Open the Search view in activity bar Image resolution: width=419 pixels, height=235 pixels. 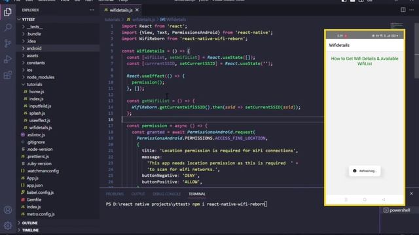8,27
